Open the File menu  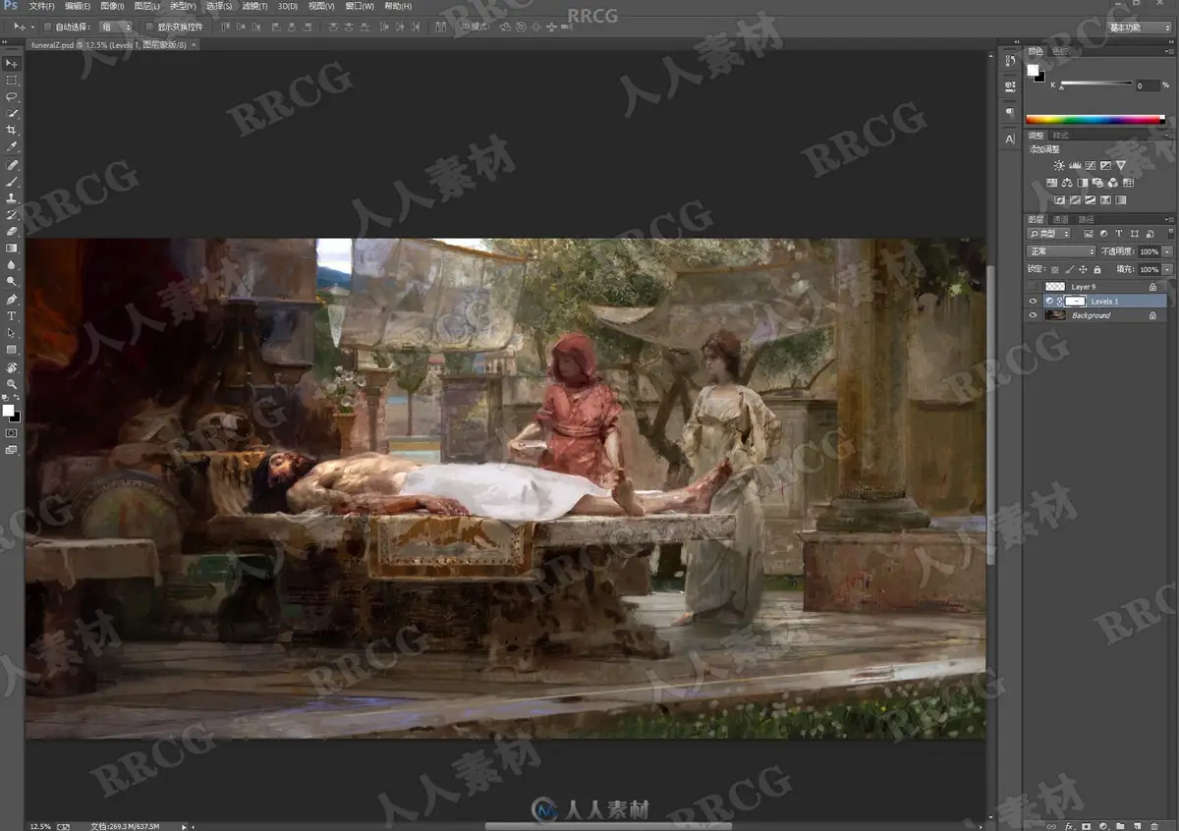(x=41, y=6)
